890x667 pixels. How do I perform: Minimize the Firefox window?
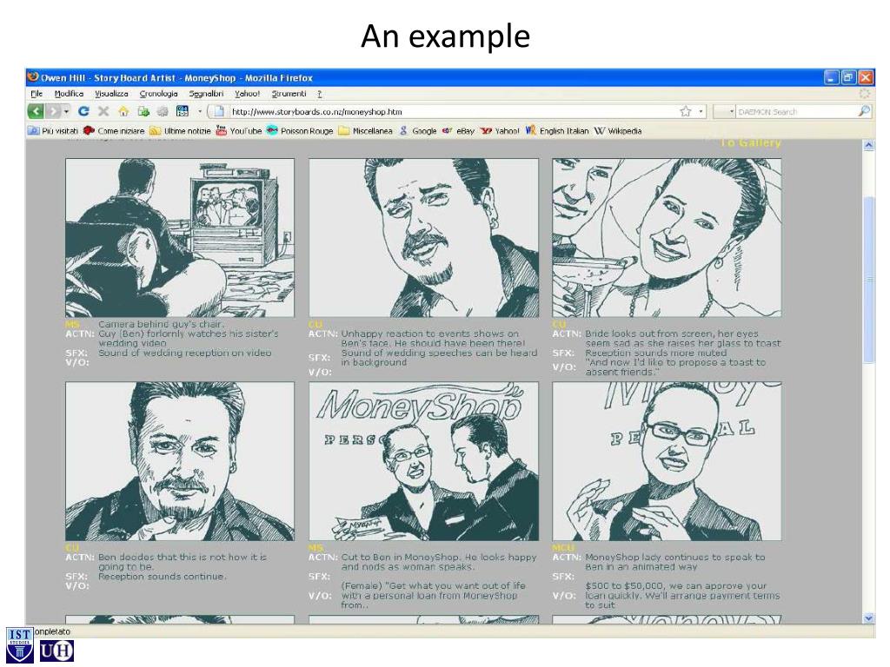point(832,77)
